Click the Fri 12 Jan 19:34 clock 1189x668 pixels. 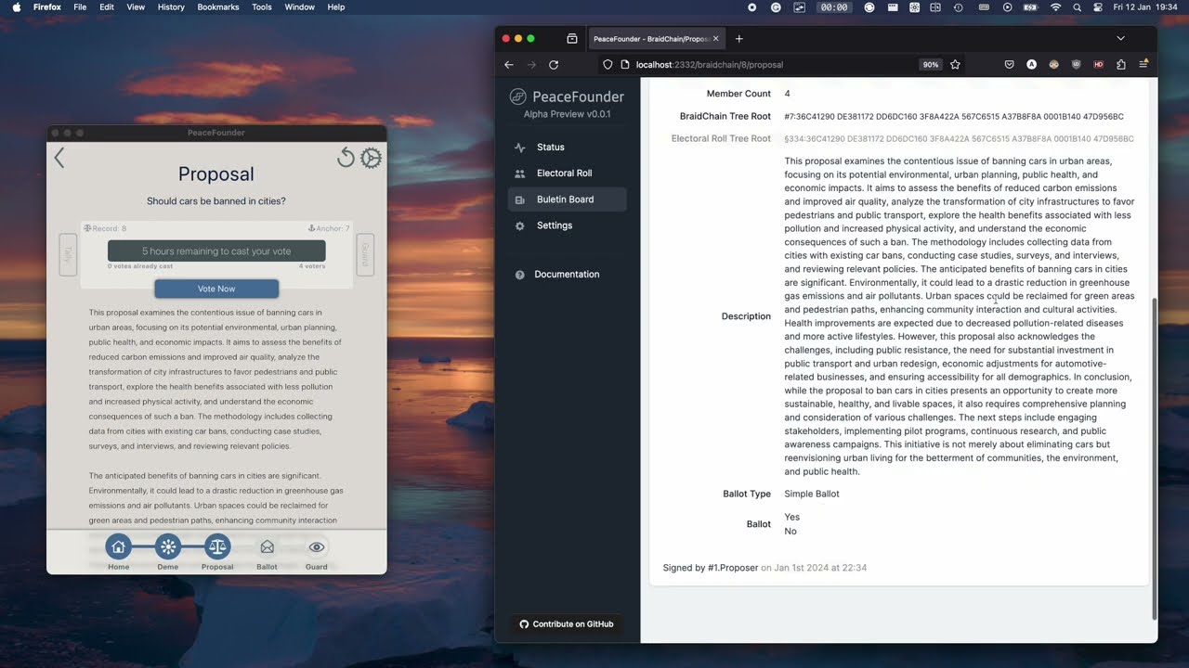(x=1146, y=6)
